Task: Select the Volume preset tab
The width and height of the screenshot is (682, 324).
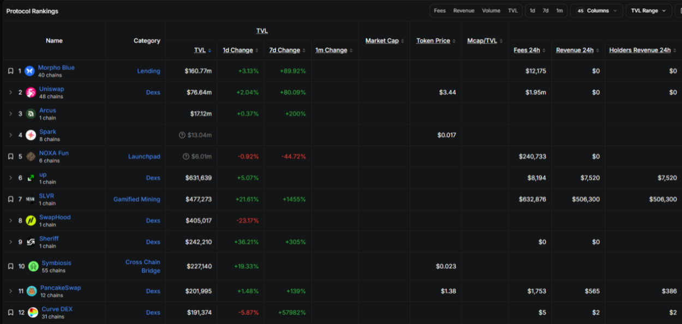Action: 491,11
